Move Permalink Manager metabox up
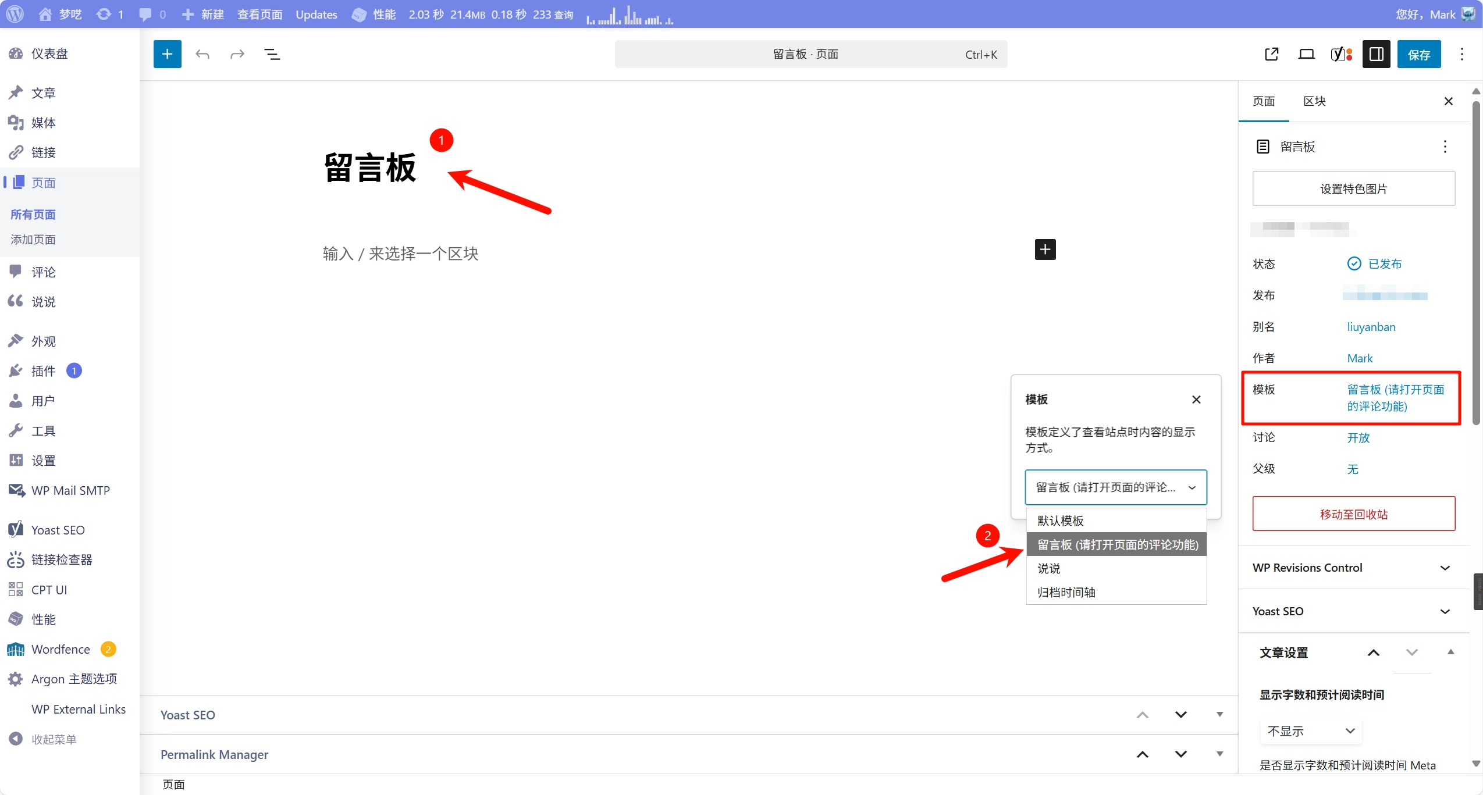This screenshot has width=1483, height=795. [x=1142, y=754]
